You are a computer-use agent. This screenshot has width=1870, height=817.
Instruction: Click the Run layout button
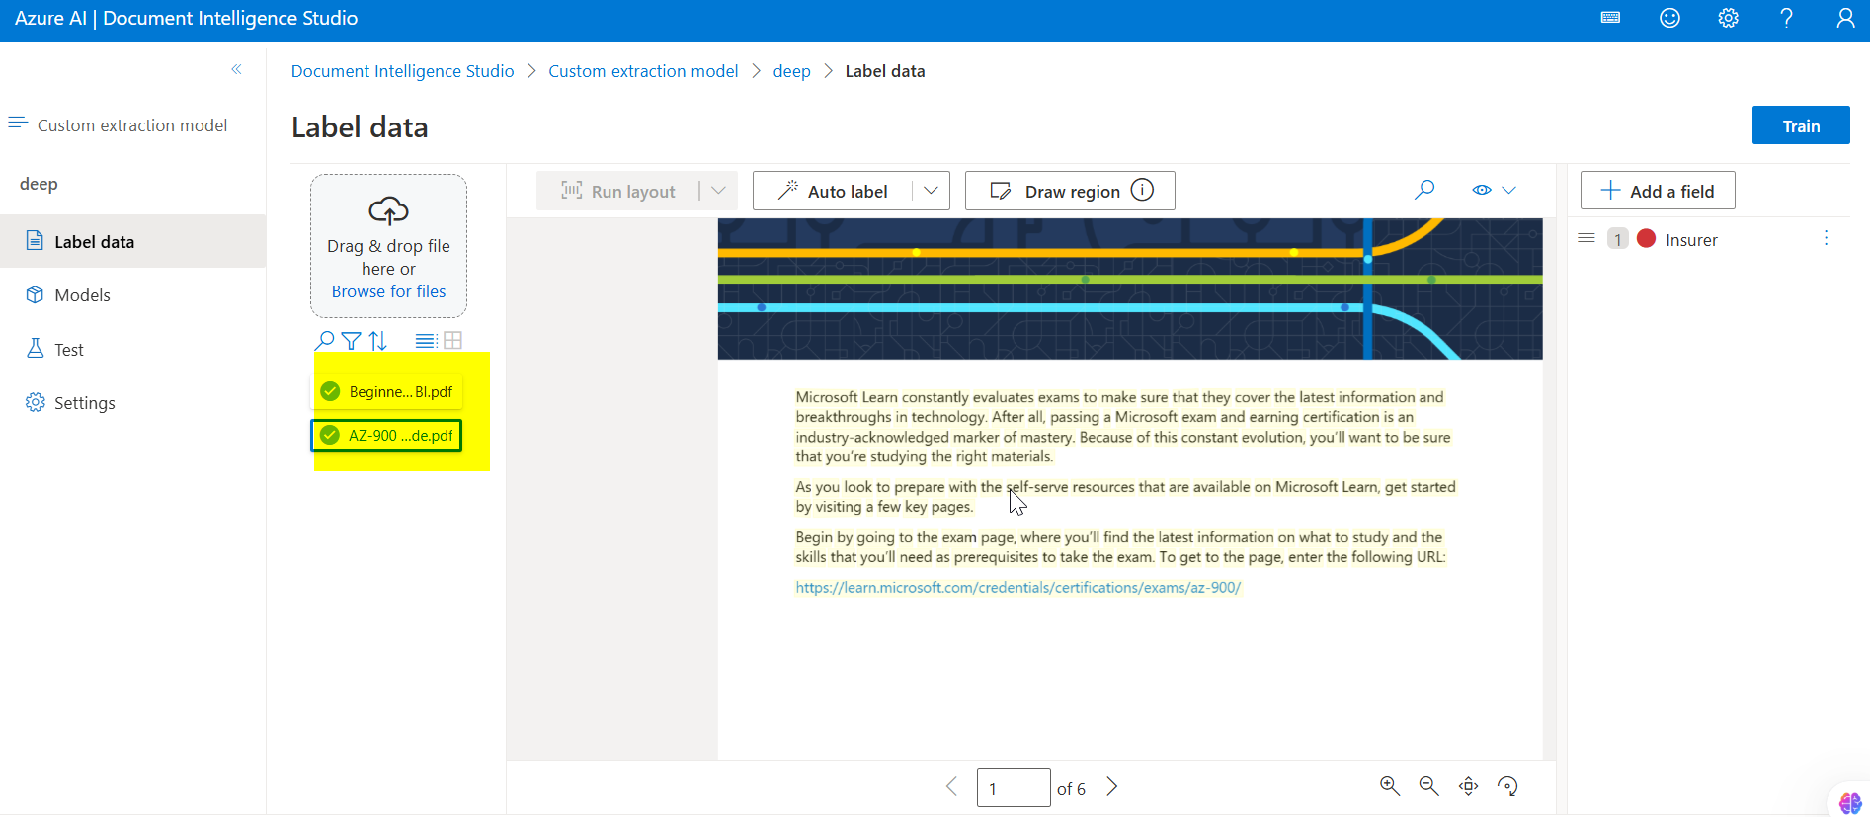[x=617, y=191]
